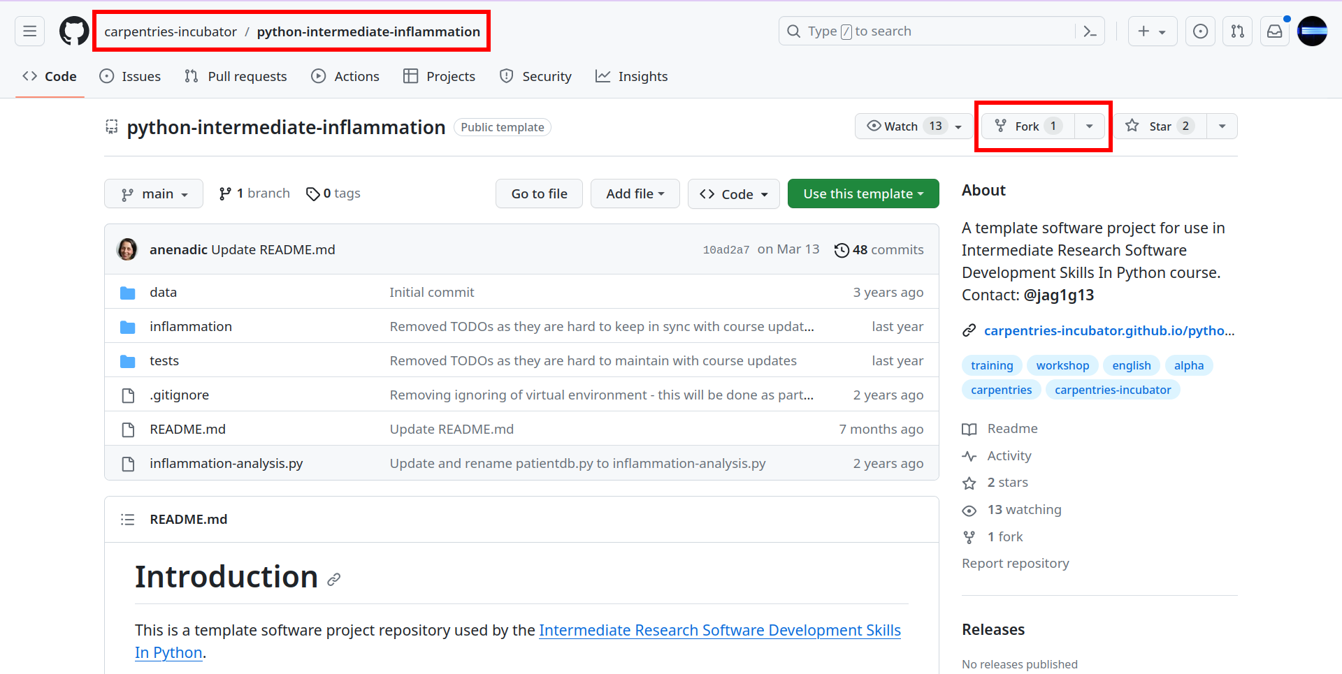Click the alpha topic tag

point(1189,365)
